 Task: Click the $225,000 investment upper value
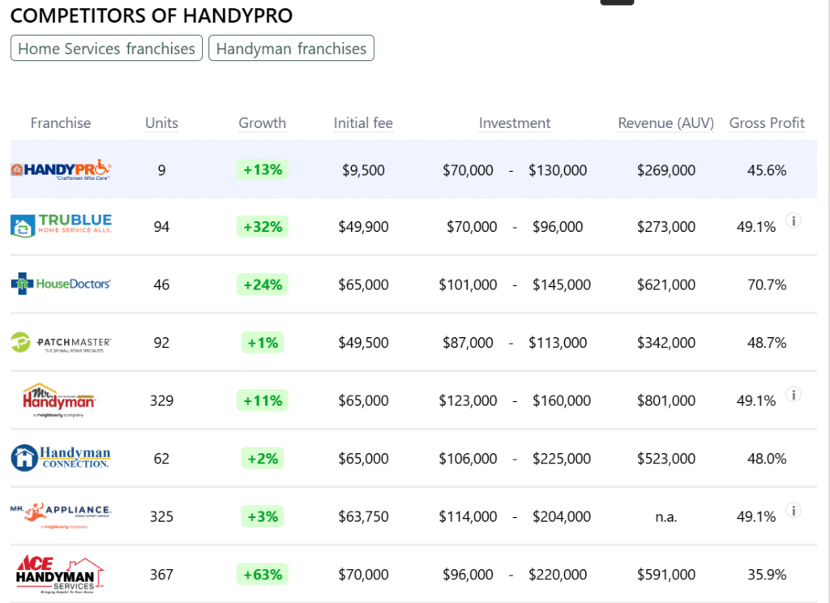coord(562,459)
